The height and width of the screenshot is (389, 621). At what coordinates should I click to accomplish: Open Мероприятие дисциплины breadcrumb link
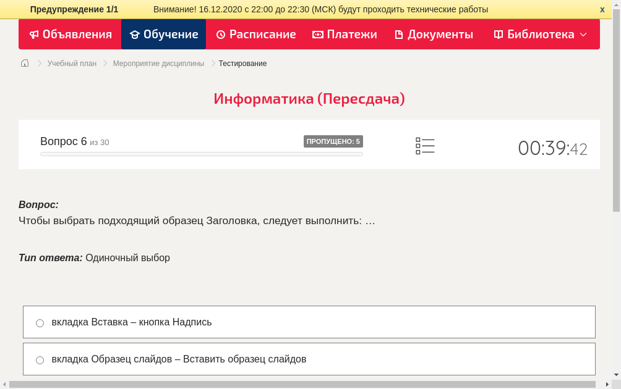158,64
